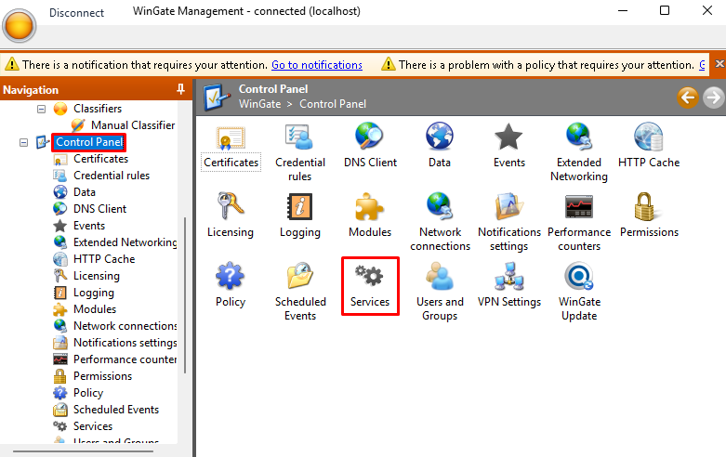Open Performance counters icon in main panel

[x=579, y=206]
